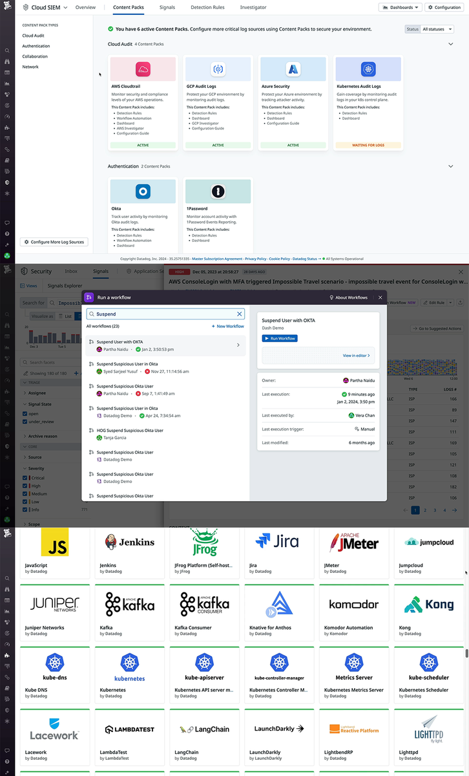Open the AWS Cloudtrail content pack icon
This screenshot has height=776, width=469.
(x=143, y=69)
